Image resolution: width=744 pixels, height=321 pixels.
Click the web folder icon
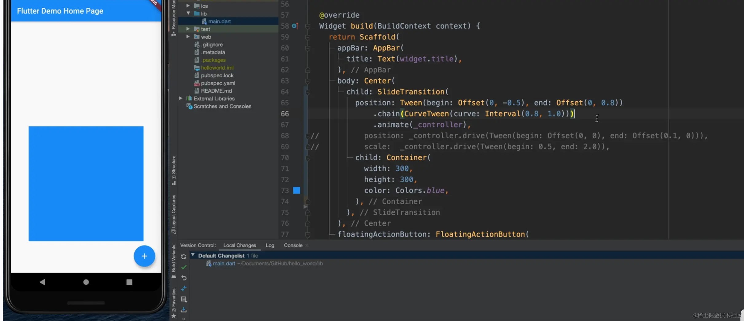point(197,37)
